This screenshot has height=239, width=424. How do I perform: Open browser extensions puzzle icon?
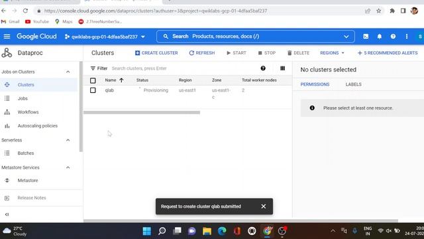coord(392,11)
